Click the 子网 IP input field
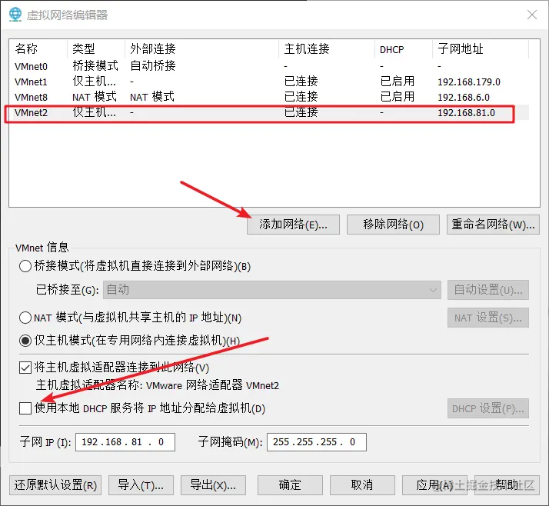The height and width of the screenshot is (506, 549). 125,442
